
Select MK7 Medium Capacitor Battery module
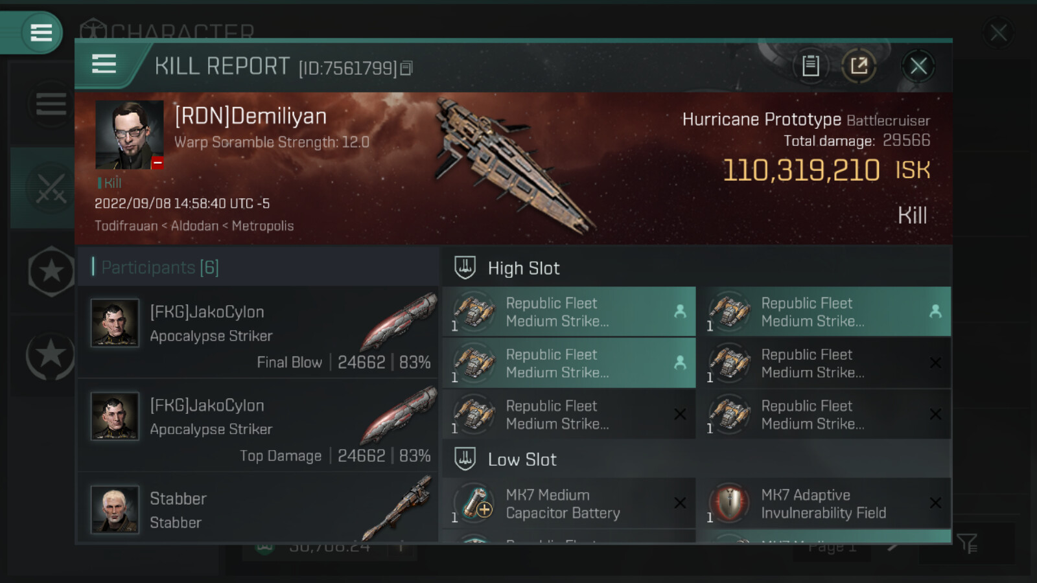569,503
